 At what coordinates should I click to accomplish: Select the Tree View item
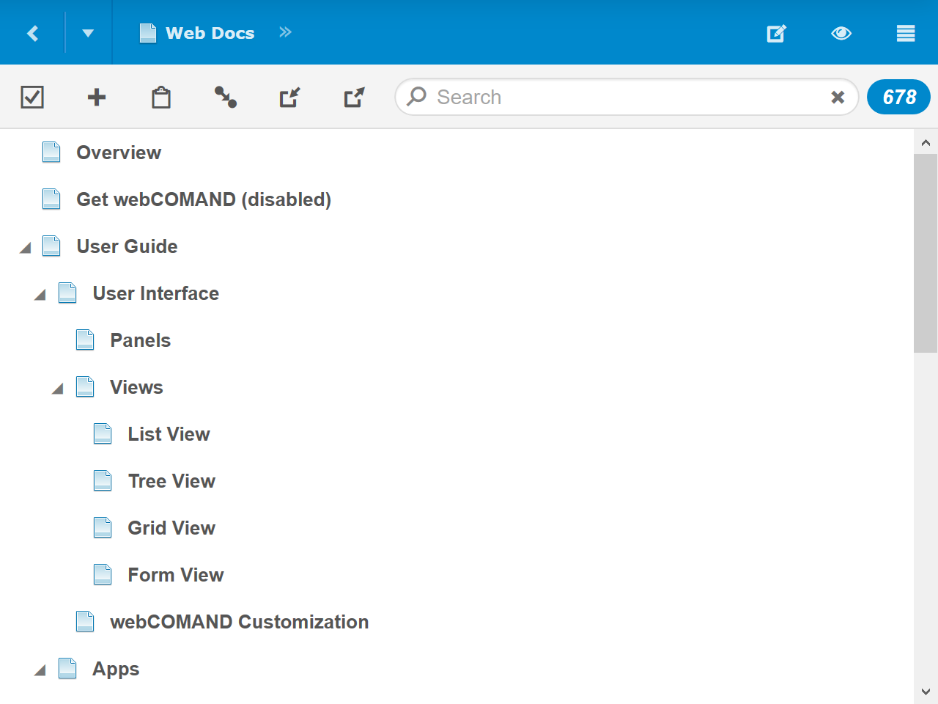pyautogui.click(x=171, y=481)
